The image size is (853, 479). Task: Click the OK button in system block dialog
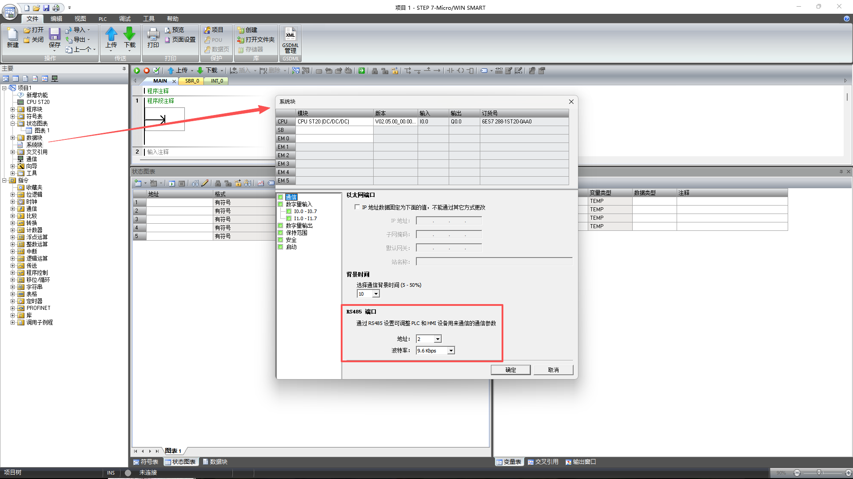tap(510, 370)
